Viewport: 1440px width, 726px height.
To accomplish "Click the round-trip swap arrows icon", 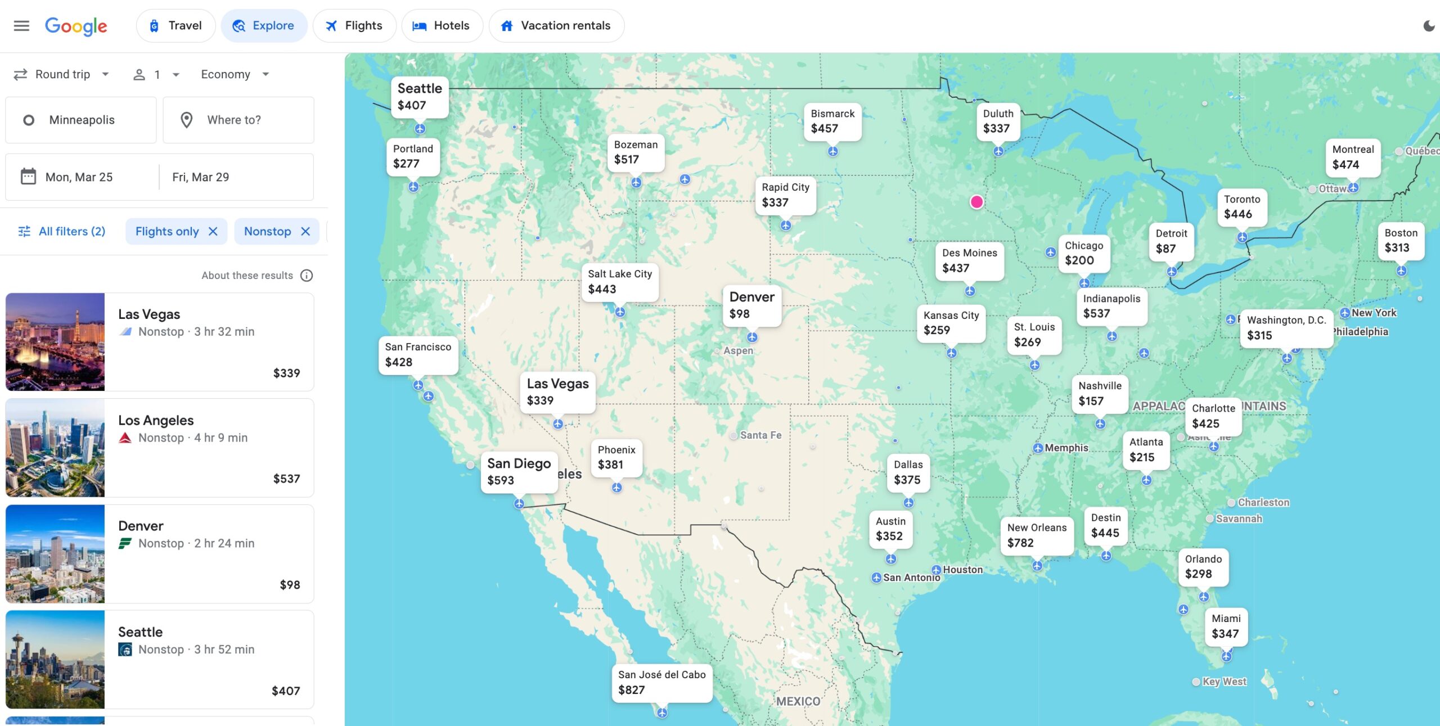I will [21, 74].
